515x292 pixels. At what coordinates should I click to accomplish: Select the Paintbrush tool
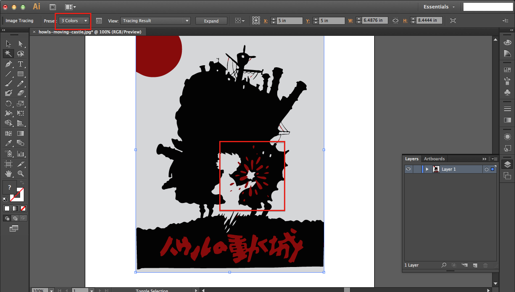click(x=8, y=83)
